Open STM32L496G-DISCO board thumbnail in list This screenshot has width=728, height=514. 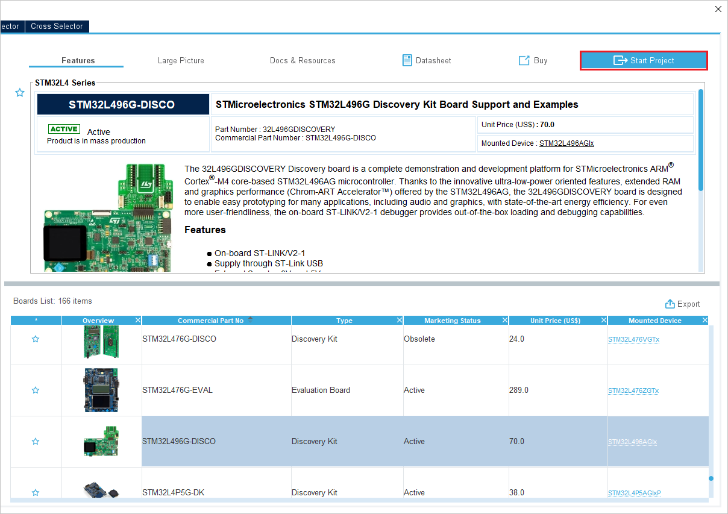(101, 442)
